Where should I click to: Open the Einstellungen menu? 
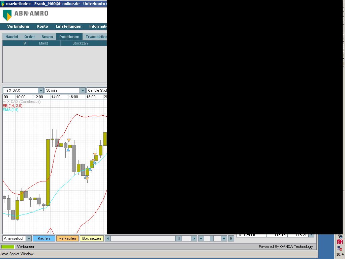pyautogui.click(x=68, y=26)
